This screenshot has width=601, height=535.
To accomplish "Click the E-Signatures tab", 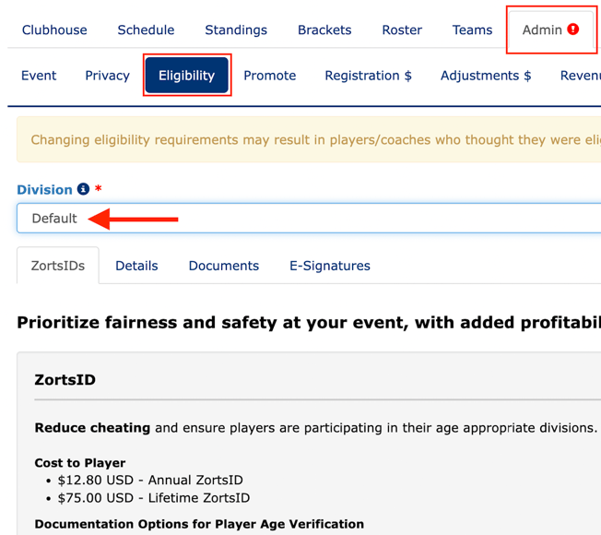I will point(330,266).
